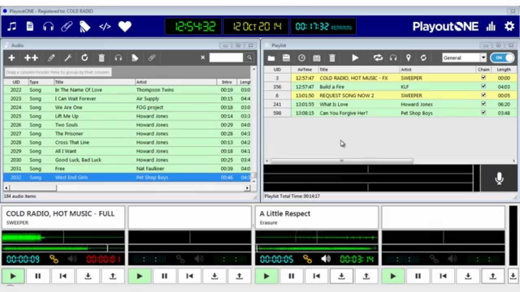
Task: Uncheck Chain for Build a Fire
Action: tap(483, 86)
